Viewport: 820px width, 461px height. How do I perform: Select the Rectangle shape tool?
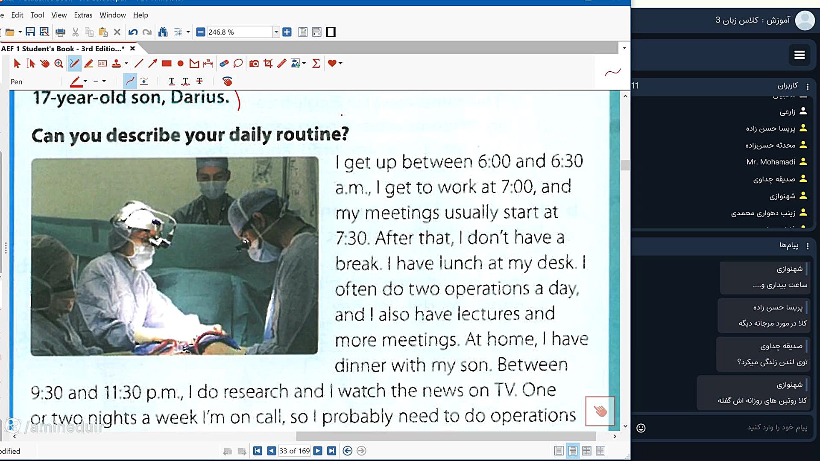click(x=167, y=64)
